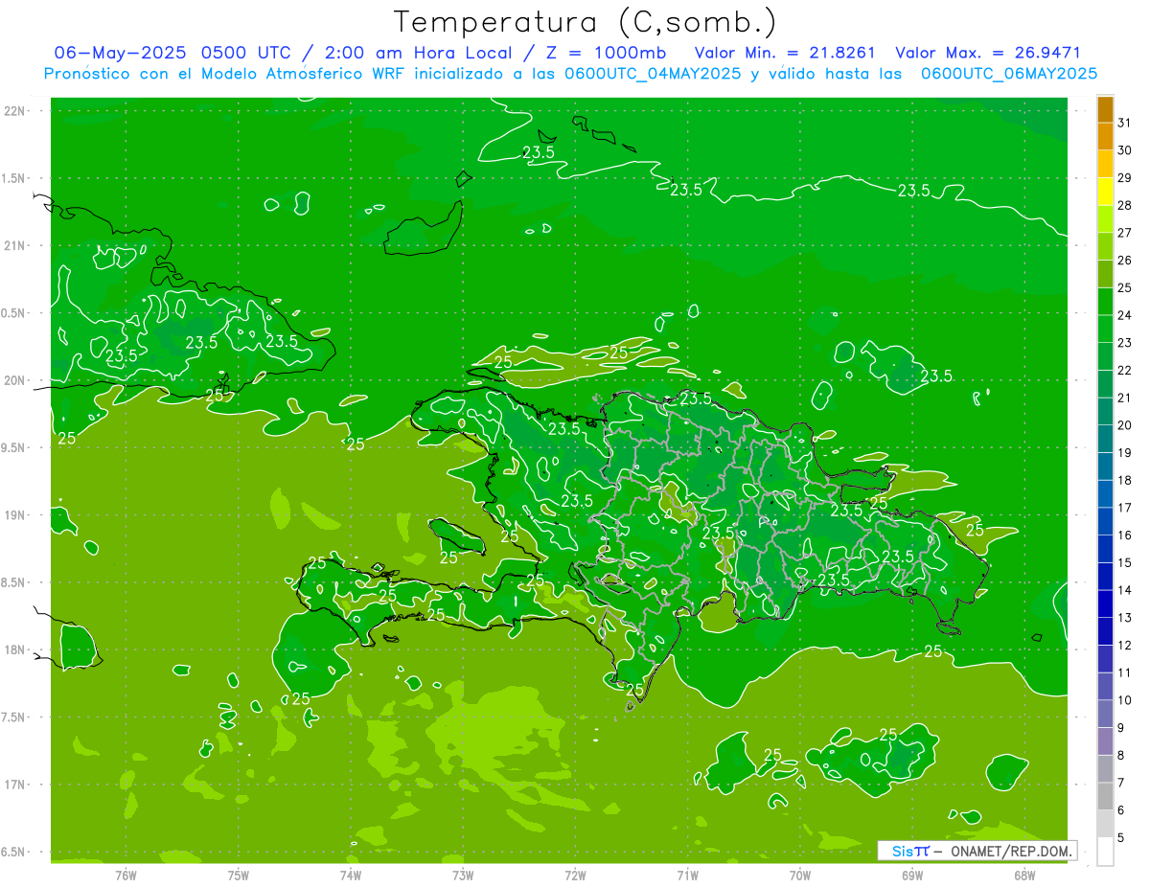This screenshot has width=1150, height=888.
Task: Click the "19N" latitude label
Action: pyautogui.click(x=16, y=515)
